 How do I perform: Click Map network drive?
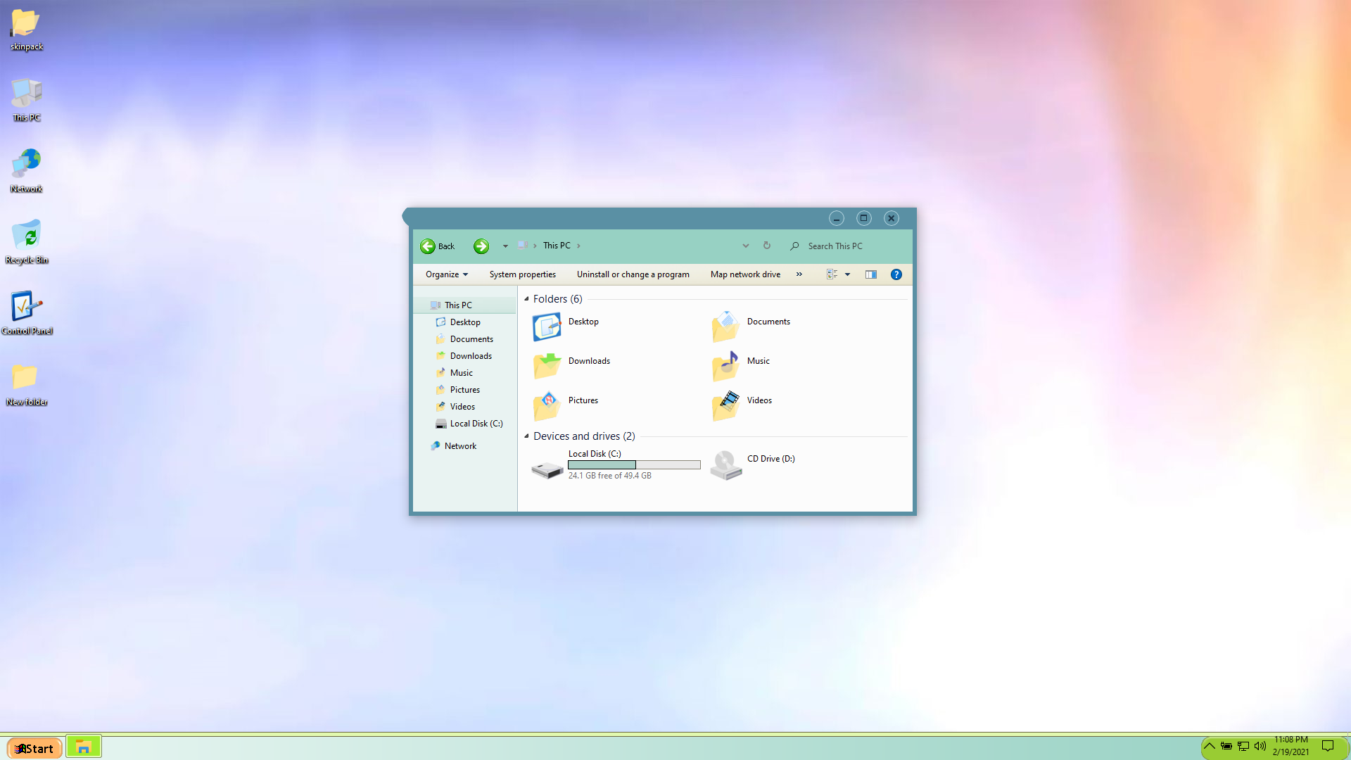745,274
